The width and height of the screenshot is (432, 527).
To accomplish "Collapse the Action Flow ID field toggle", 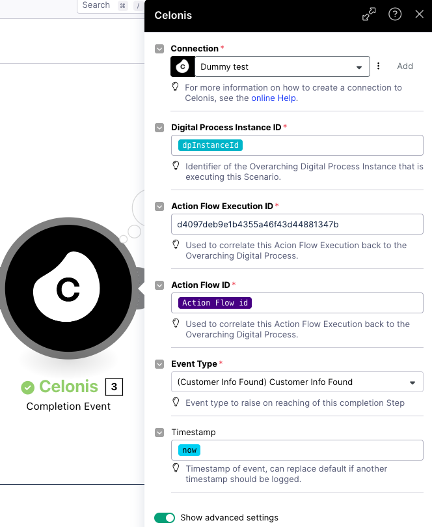I will (159, 285).
